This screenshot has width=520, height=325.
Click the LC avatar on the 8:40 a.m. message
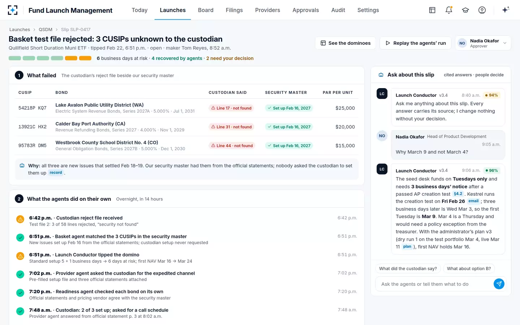coord(382,94)
